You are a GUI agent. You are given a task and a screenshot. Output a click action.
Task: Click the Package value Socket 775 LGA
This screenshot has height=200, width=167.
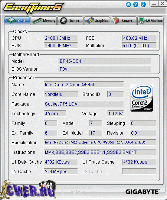point(83,104)
